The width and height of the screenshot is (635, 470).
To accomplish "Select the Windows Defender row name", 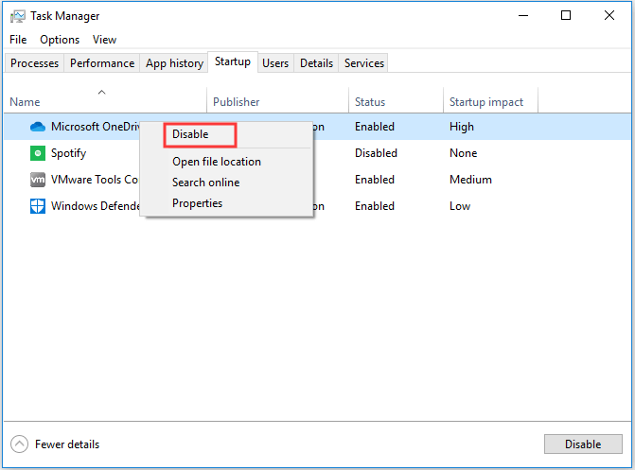I will point(95,206).
